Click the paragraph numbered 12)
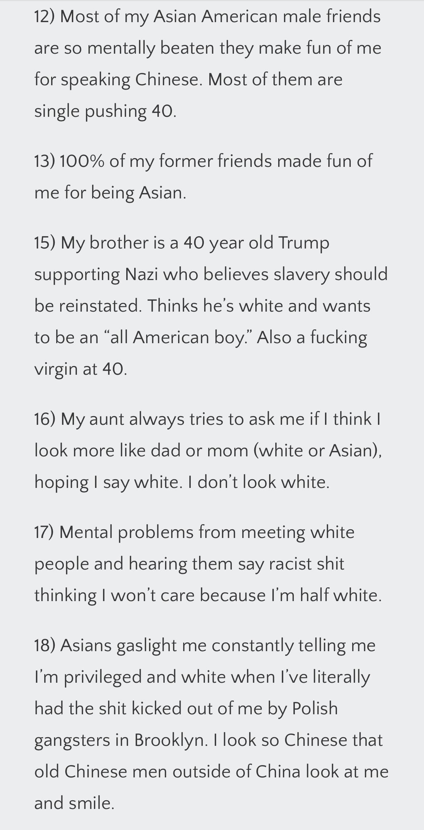Screen dimensions: 424x830 click(x=207, y=63)
